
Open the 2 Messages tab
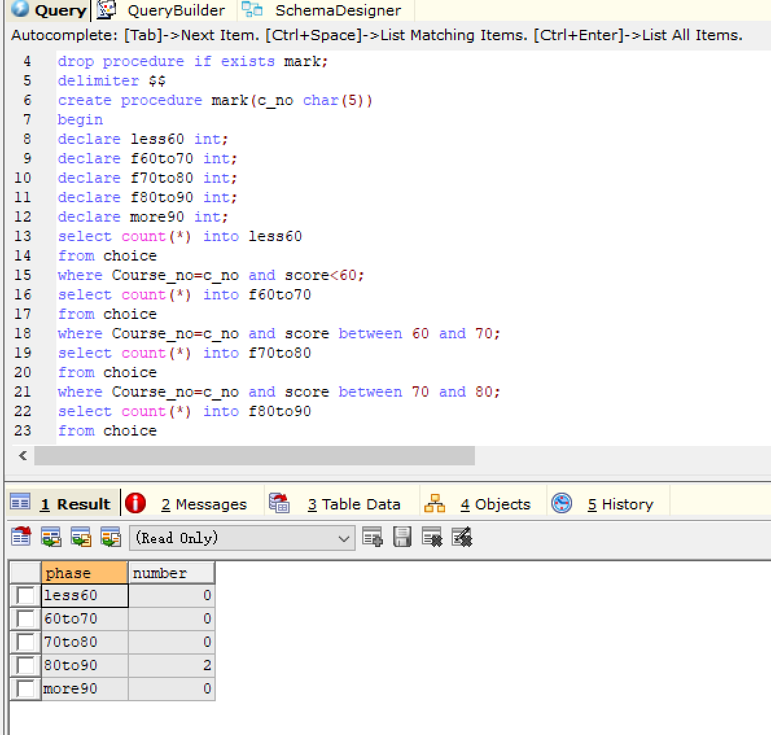[193, 504]
